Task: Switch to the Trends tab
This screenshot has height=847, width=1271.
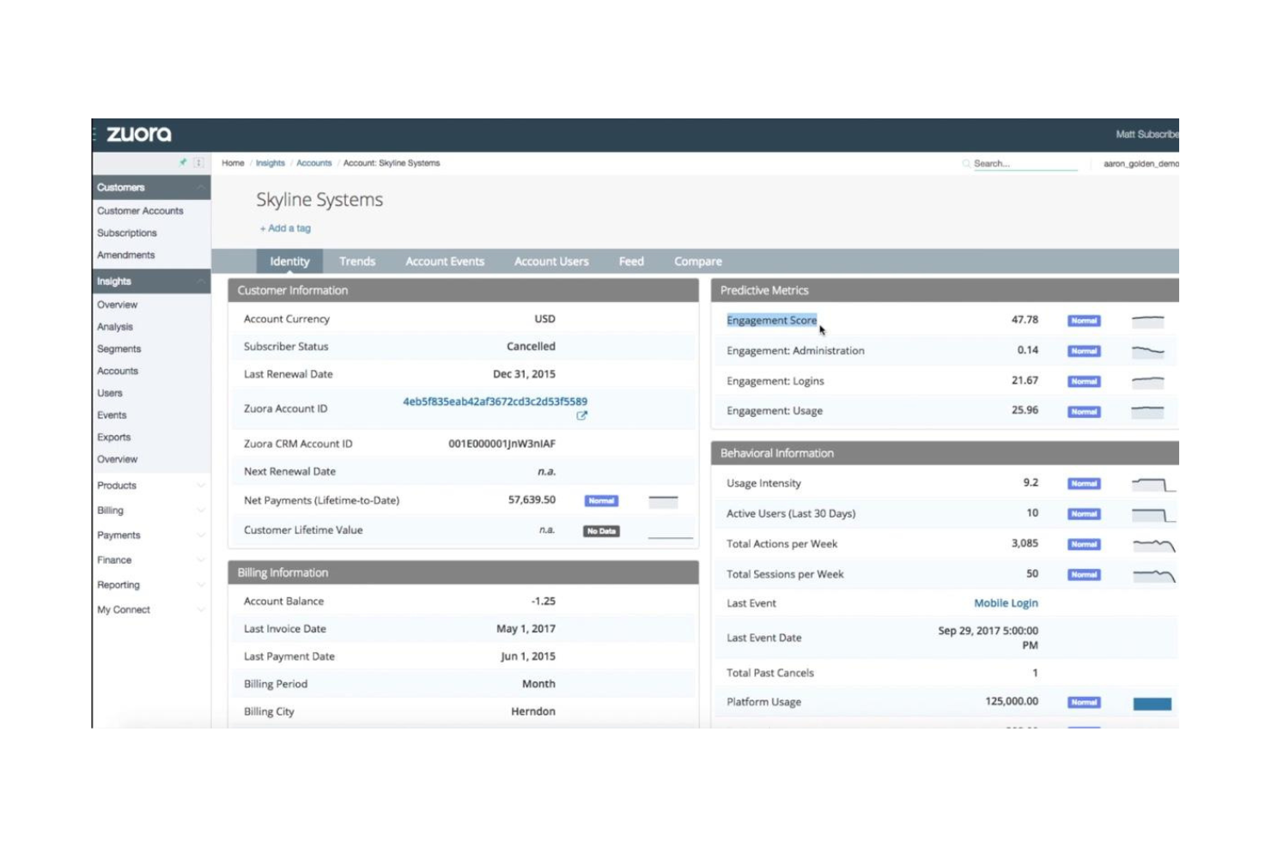Action: pyautogui.click(x=357, y=261)
